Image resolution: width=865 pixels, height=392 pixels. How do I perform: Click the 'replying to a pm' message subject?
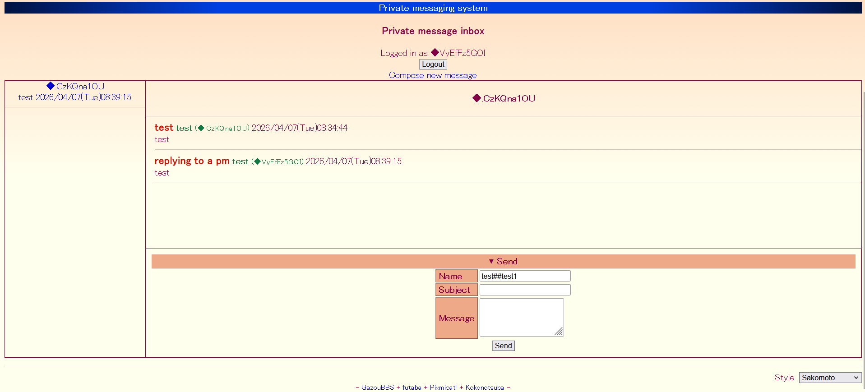coord(192,161)
